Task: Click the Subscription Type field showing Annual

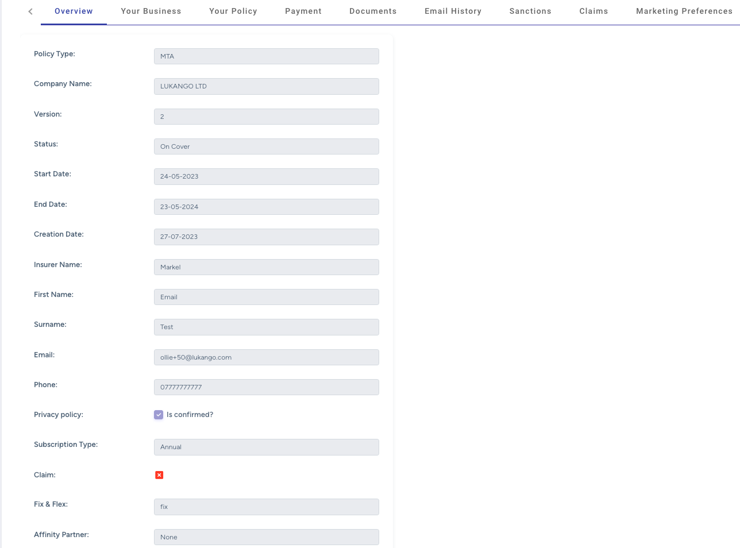Action: coord(266,447)
